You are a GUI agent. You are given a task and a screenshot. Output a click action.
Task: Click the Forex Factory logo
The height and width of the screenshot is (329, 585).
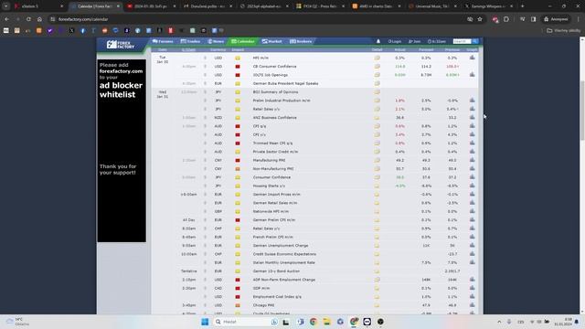tap(121, 45)
